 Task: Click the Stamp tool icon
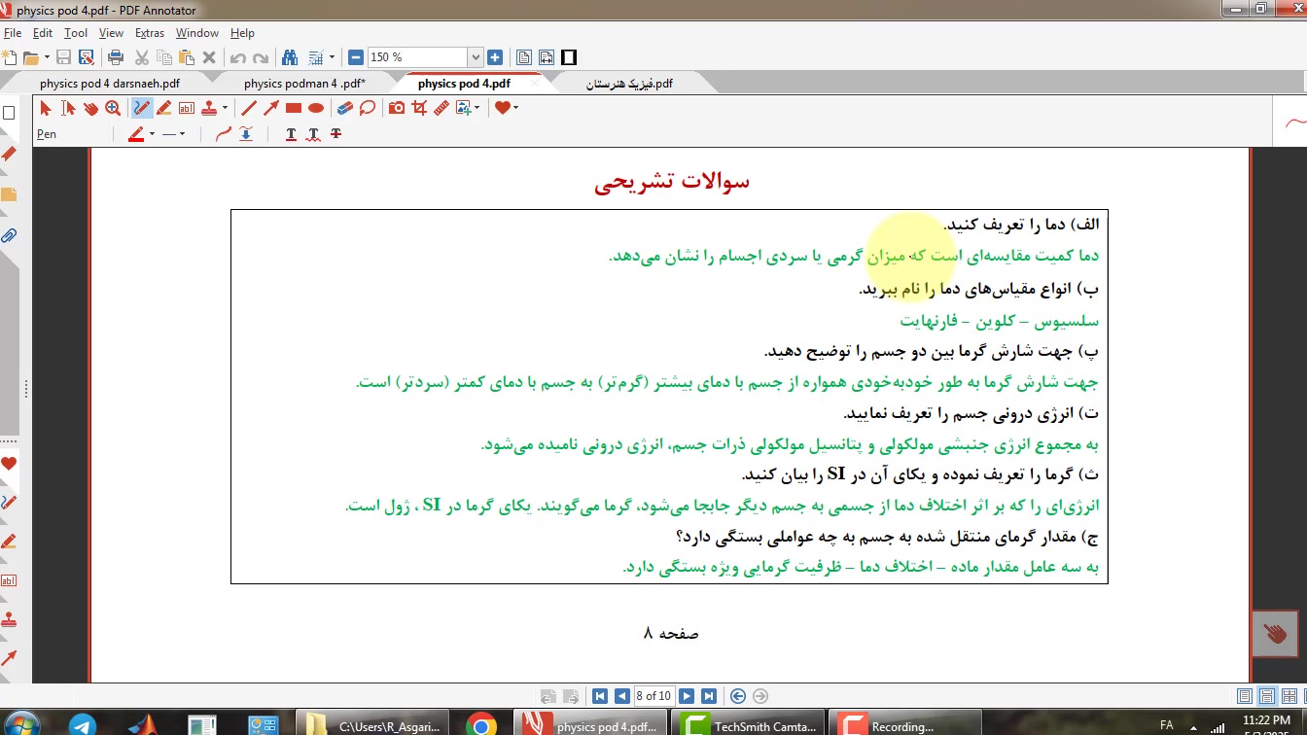tap(208, 108)
